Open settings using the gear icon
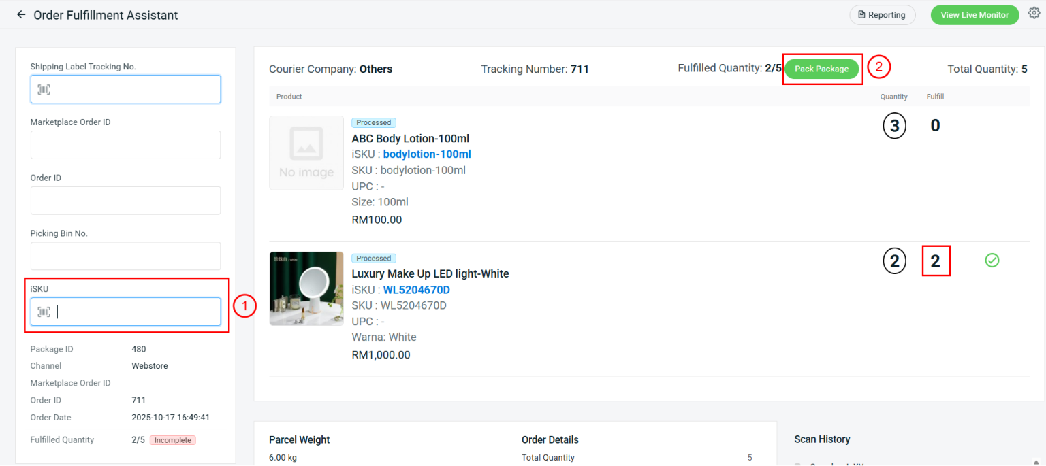1046x466 pixels. coord(1034,12)
